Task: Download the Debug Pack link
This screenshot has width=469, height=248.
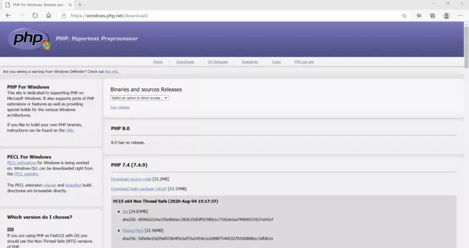Action: click(x=133, y=230)
